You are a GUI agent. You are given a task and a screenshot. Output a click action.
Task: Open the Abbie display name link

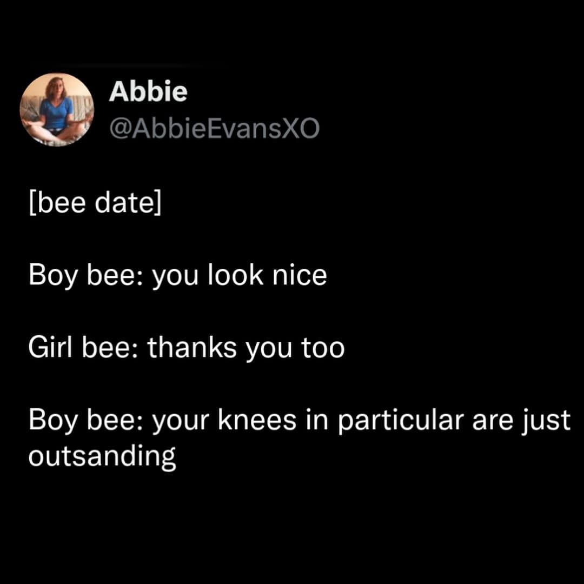(x=148, y=92)
